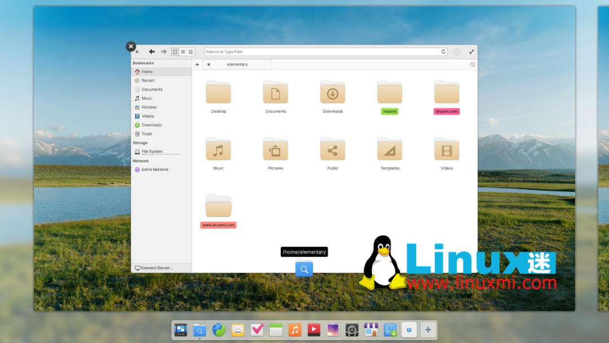Select the www.linuxmi.com folder
The image size is (609, 343).
218,211
